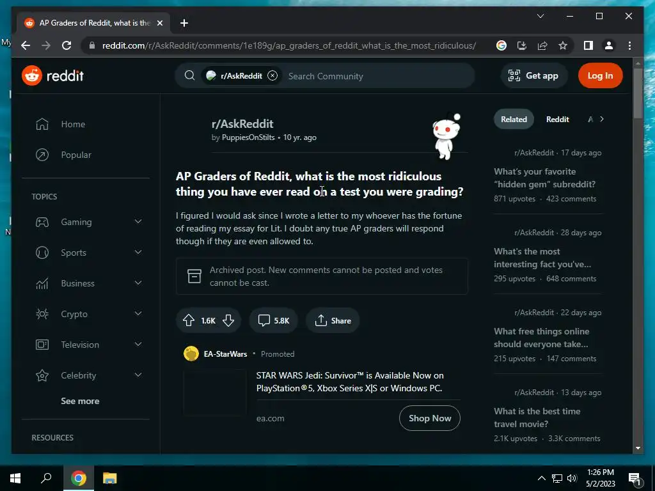Downvote the post
This screenshot has height=491, width=655.
(228, 320)
